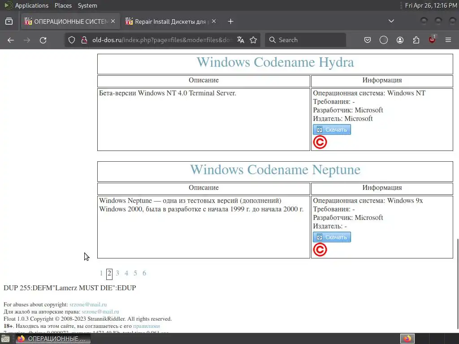Viewport: 459px width, 344px height.
Task: Open the Windows Codename Neptune title link
Action: (x=275, y=170)
